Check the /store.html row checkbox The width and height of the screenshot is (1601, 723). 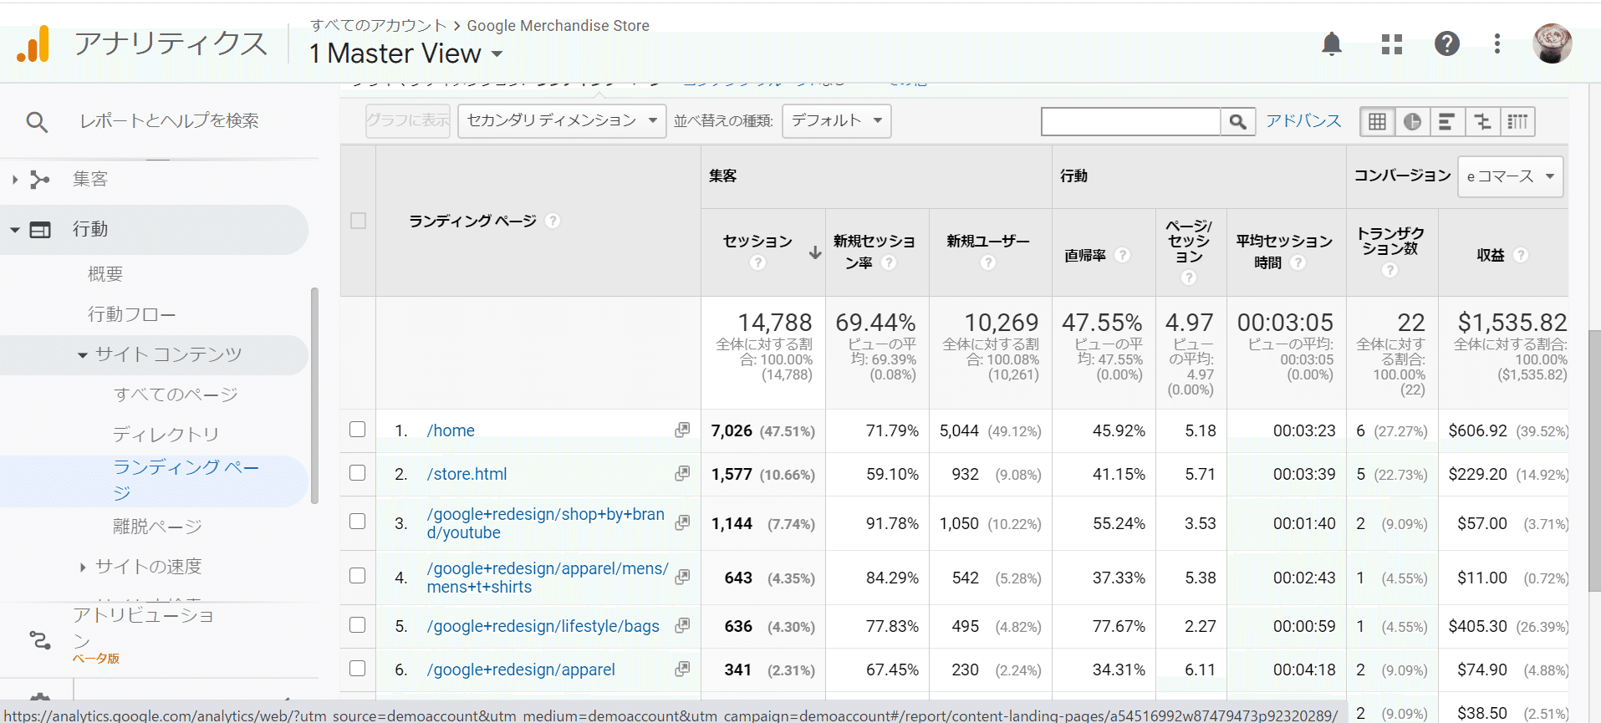(x=358, y=473)
